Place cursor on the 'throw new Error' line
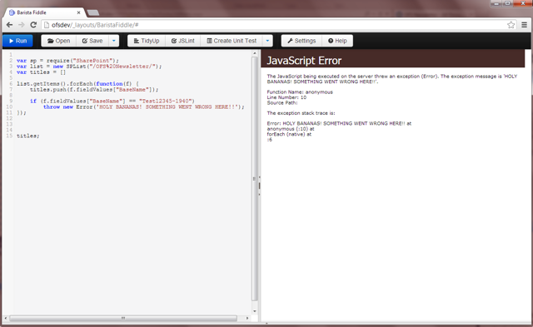Image resolution: width=533 pixels, height=327 pixels. [x=144, y=107]
